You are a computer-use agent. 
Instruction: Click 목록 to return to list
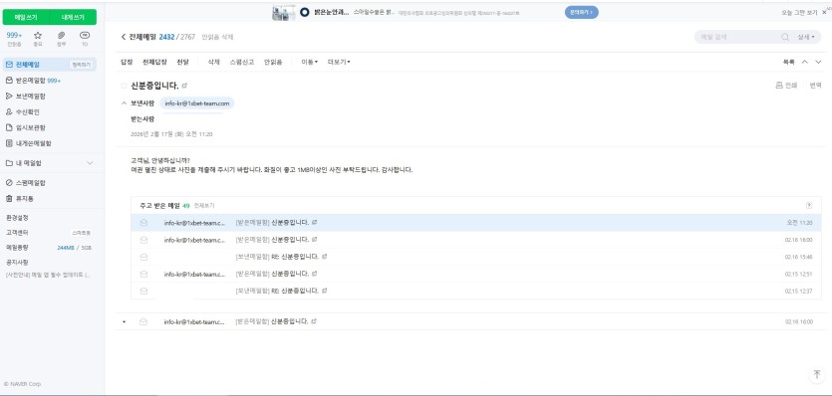click(788, 62)
